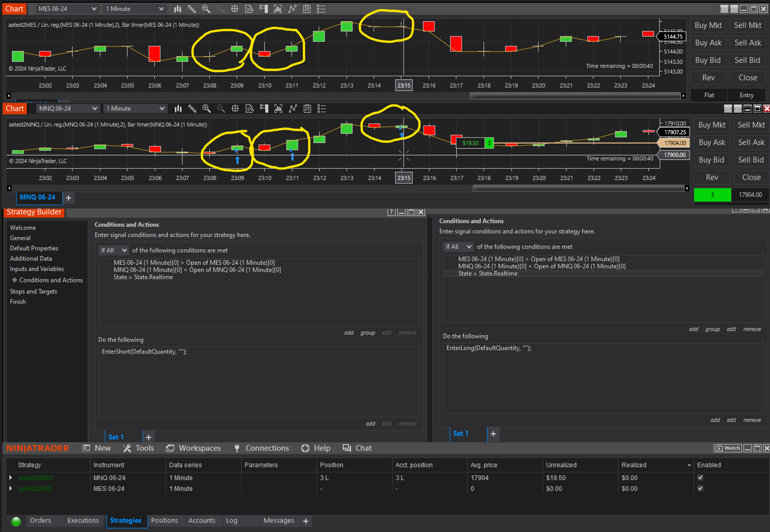Open the 1 Minute interval dropdown on the MES chart
770x532 pixels.
click(x=135, y=9)
